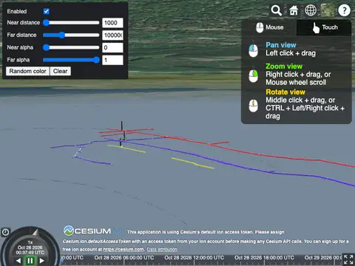The width and height of the screenshot is (355, 266).
Task: Switch to the Mouse instructions tab
Action: (x=269, y=27)
